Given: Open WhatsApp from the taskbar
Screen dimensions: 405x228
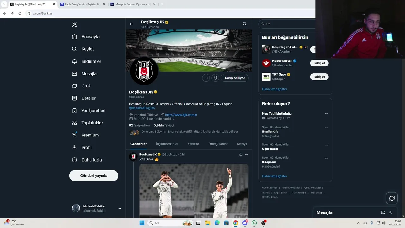Looking at the screenshot, I should [x=254, y=223].
